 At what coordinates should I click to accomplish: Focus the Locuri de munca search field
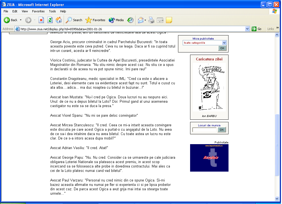click(x=204, y=130)
